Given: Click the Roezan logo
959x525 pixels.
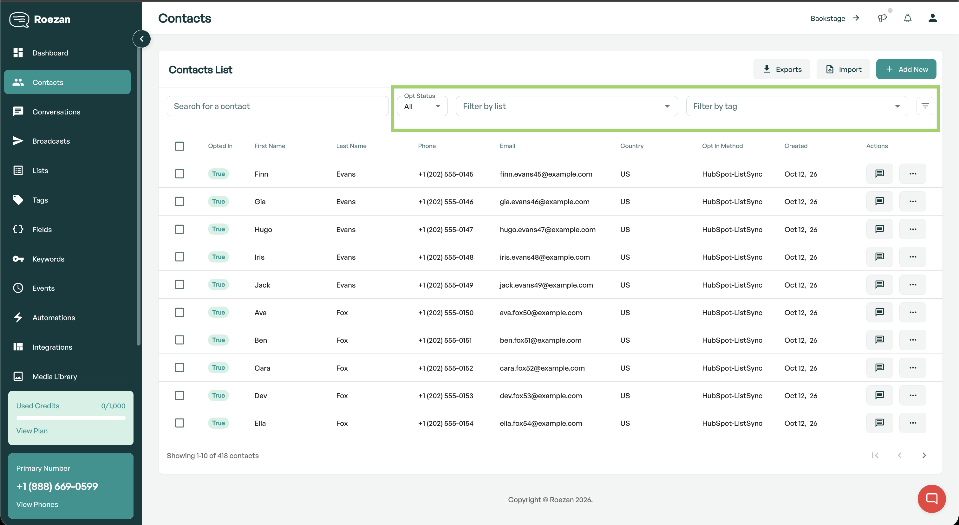Looking at the screenshot, I should click(x=40, y=19).
